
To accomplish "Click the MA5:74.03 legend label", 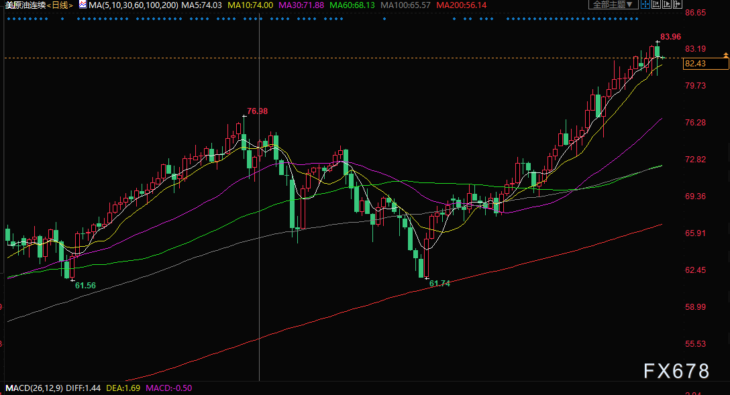I will 201,5.
